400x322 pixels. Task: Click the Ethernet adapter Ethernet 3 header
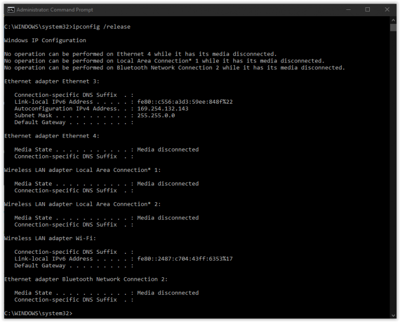(52, 81)
